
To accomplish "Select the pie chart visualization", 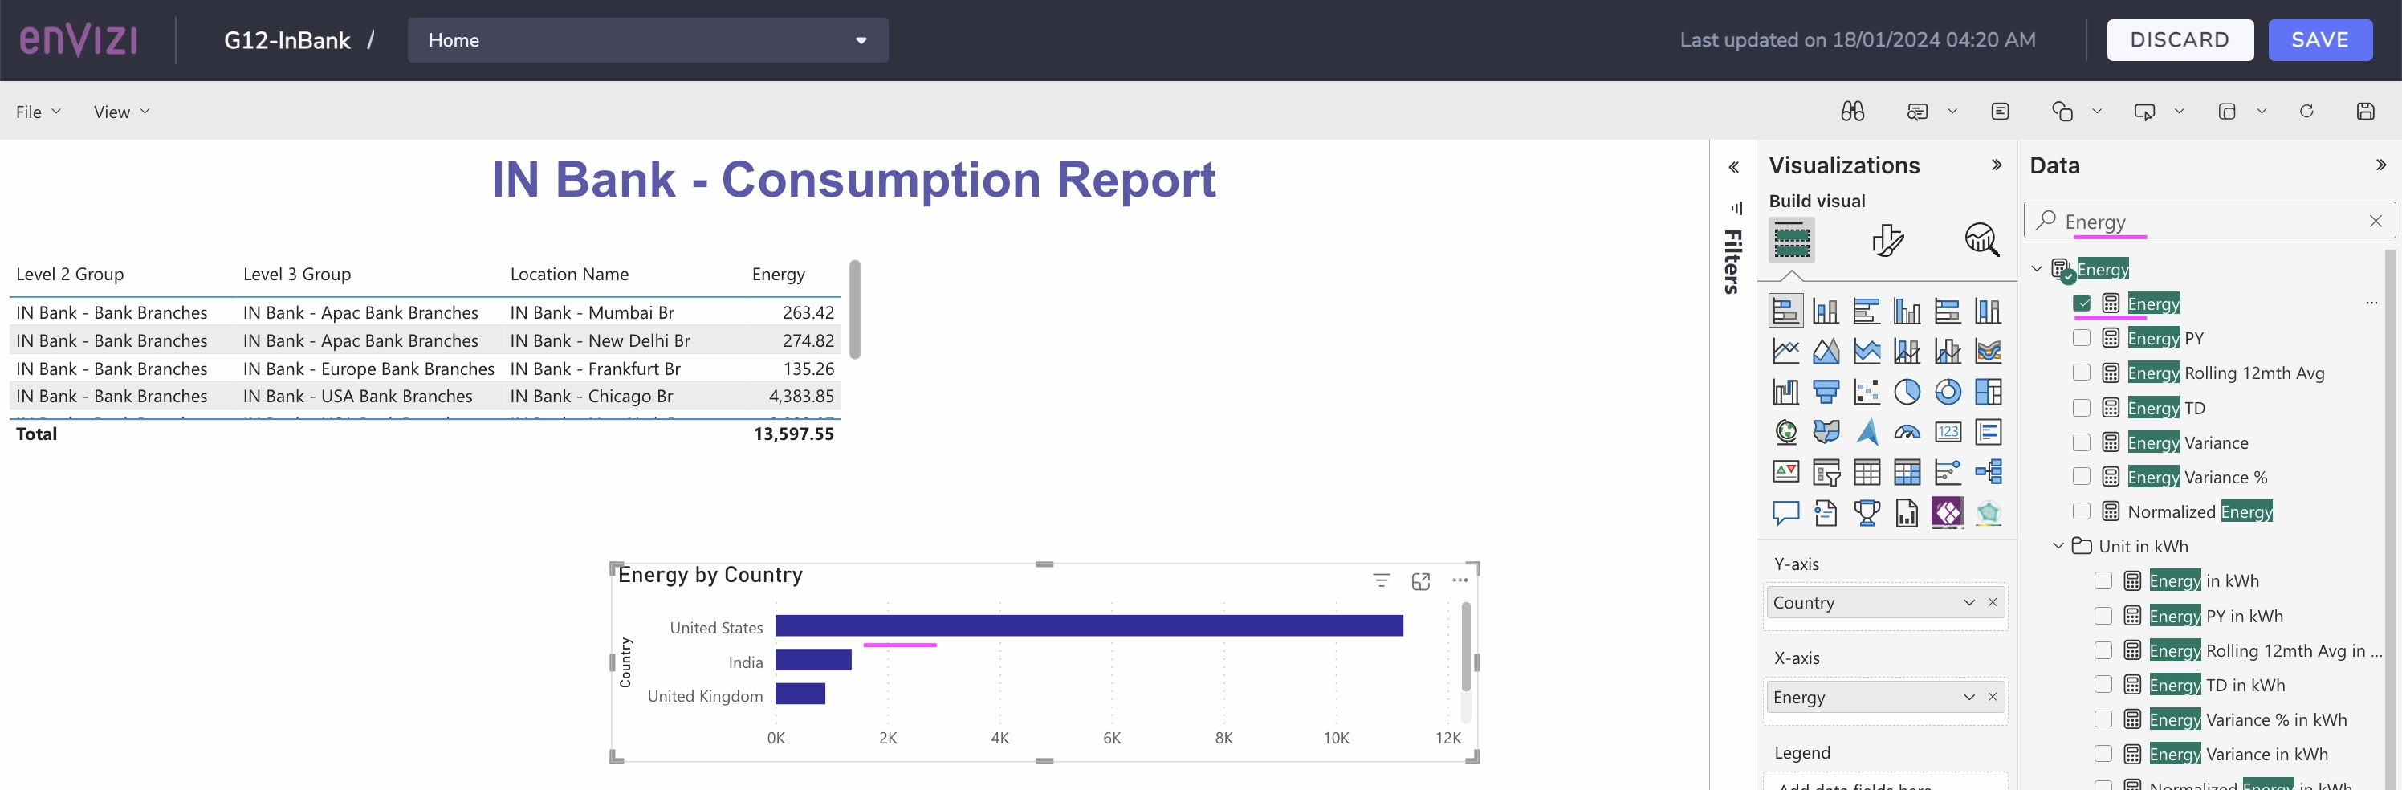I will (1907, 392).
